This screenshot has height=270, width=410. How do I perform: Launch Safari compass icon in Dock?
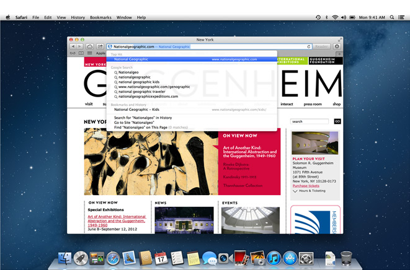(x=112, y=257)
